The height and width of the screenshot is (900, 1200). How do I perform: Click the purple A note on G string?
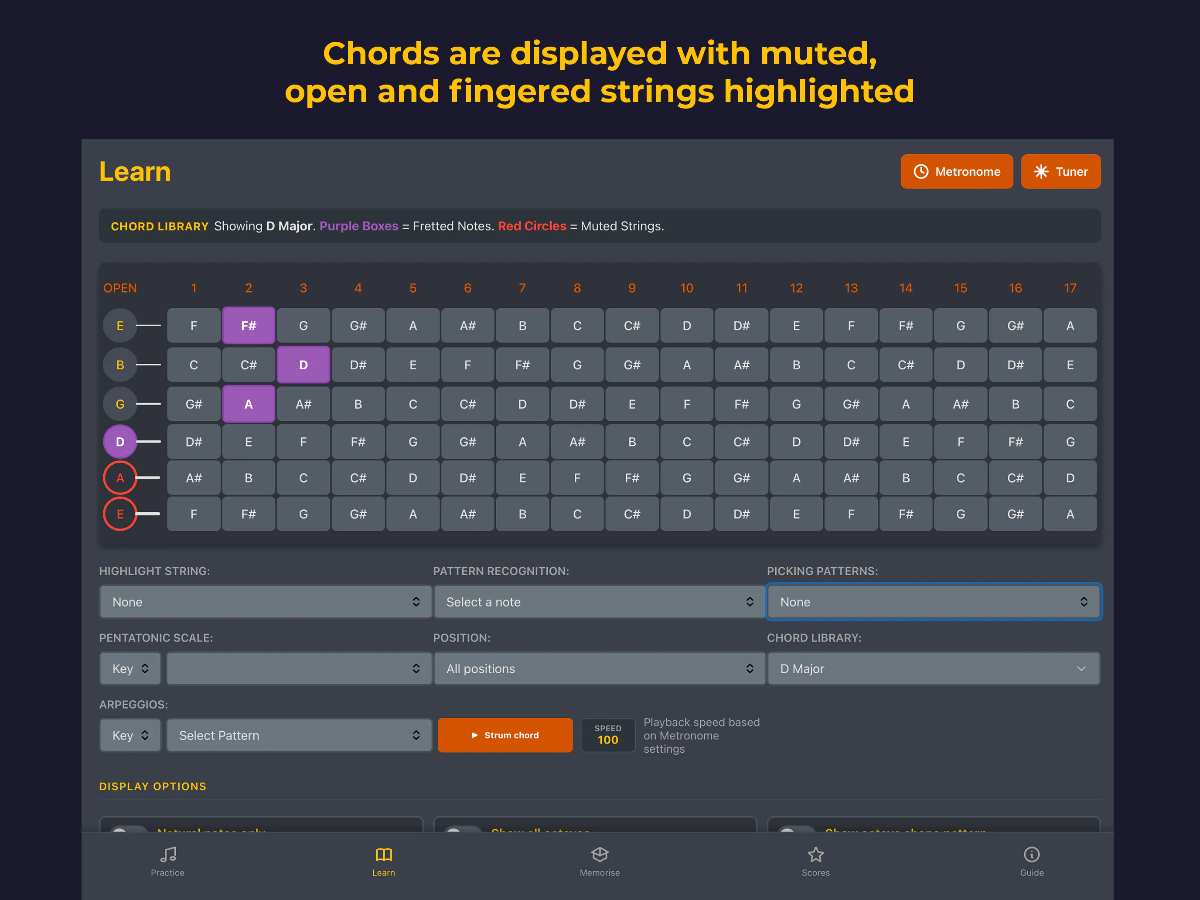coord(249,404)
